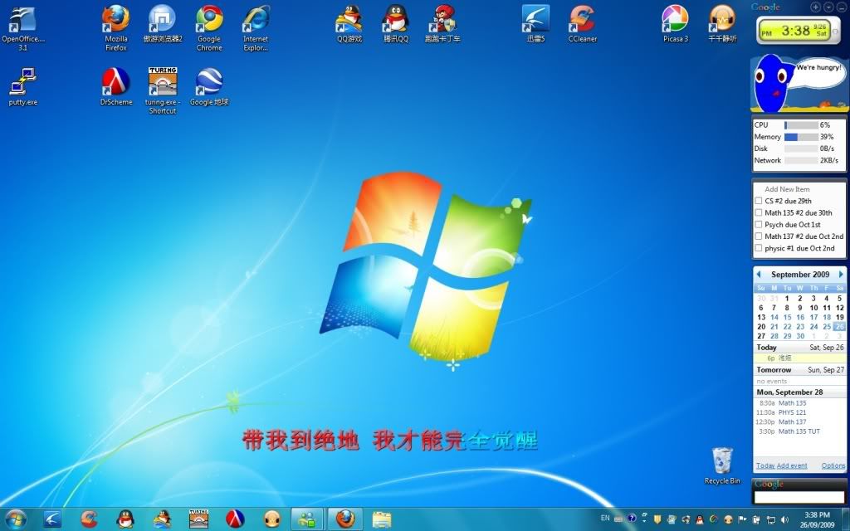Image resolution: width=850 pixels, height=531 pixels.
Task: Open the 千千静听 taskbar icon
Action: coord(271,519)
